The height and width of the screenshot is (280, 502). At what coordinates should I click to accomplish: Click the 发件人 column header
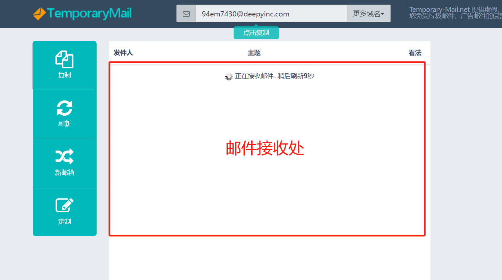pos(123,53)
